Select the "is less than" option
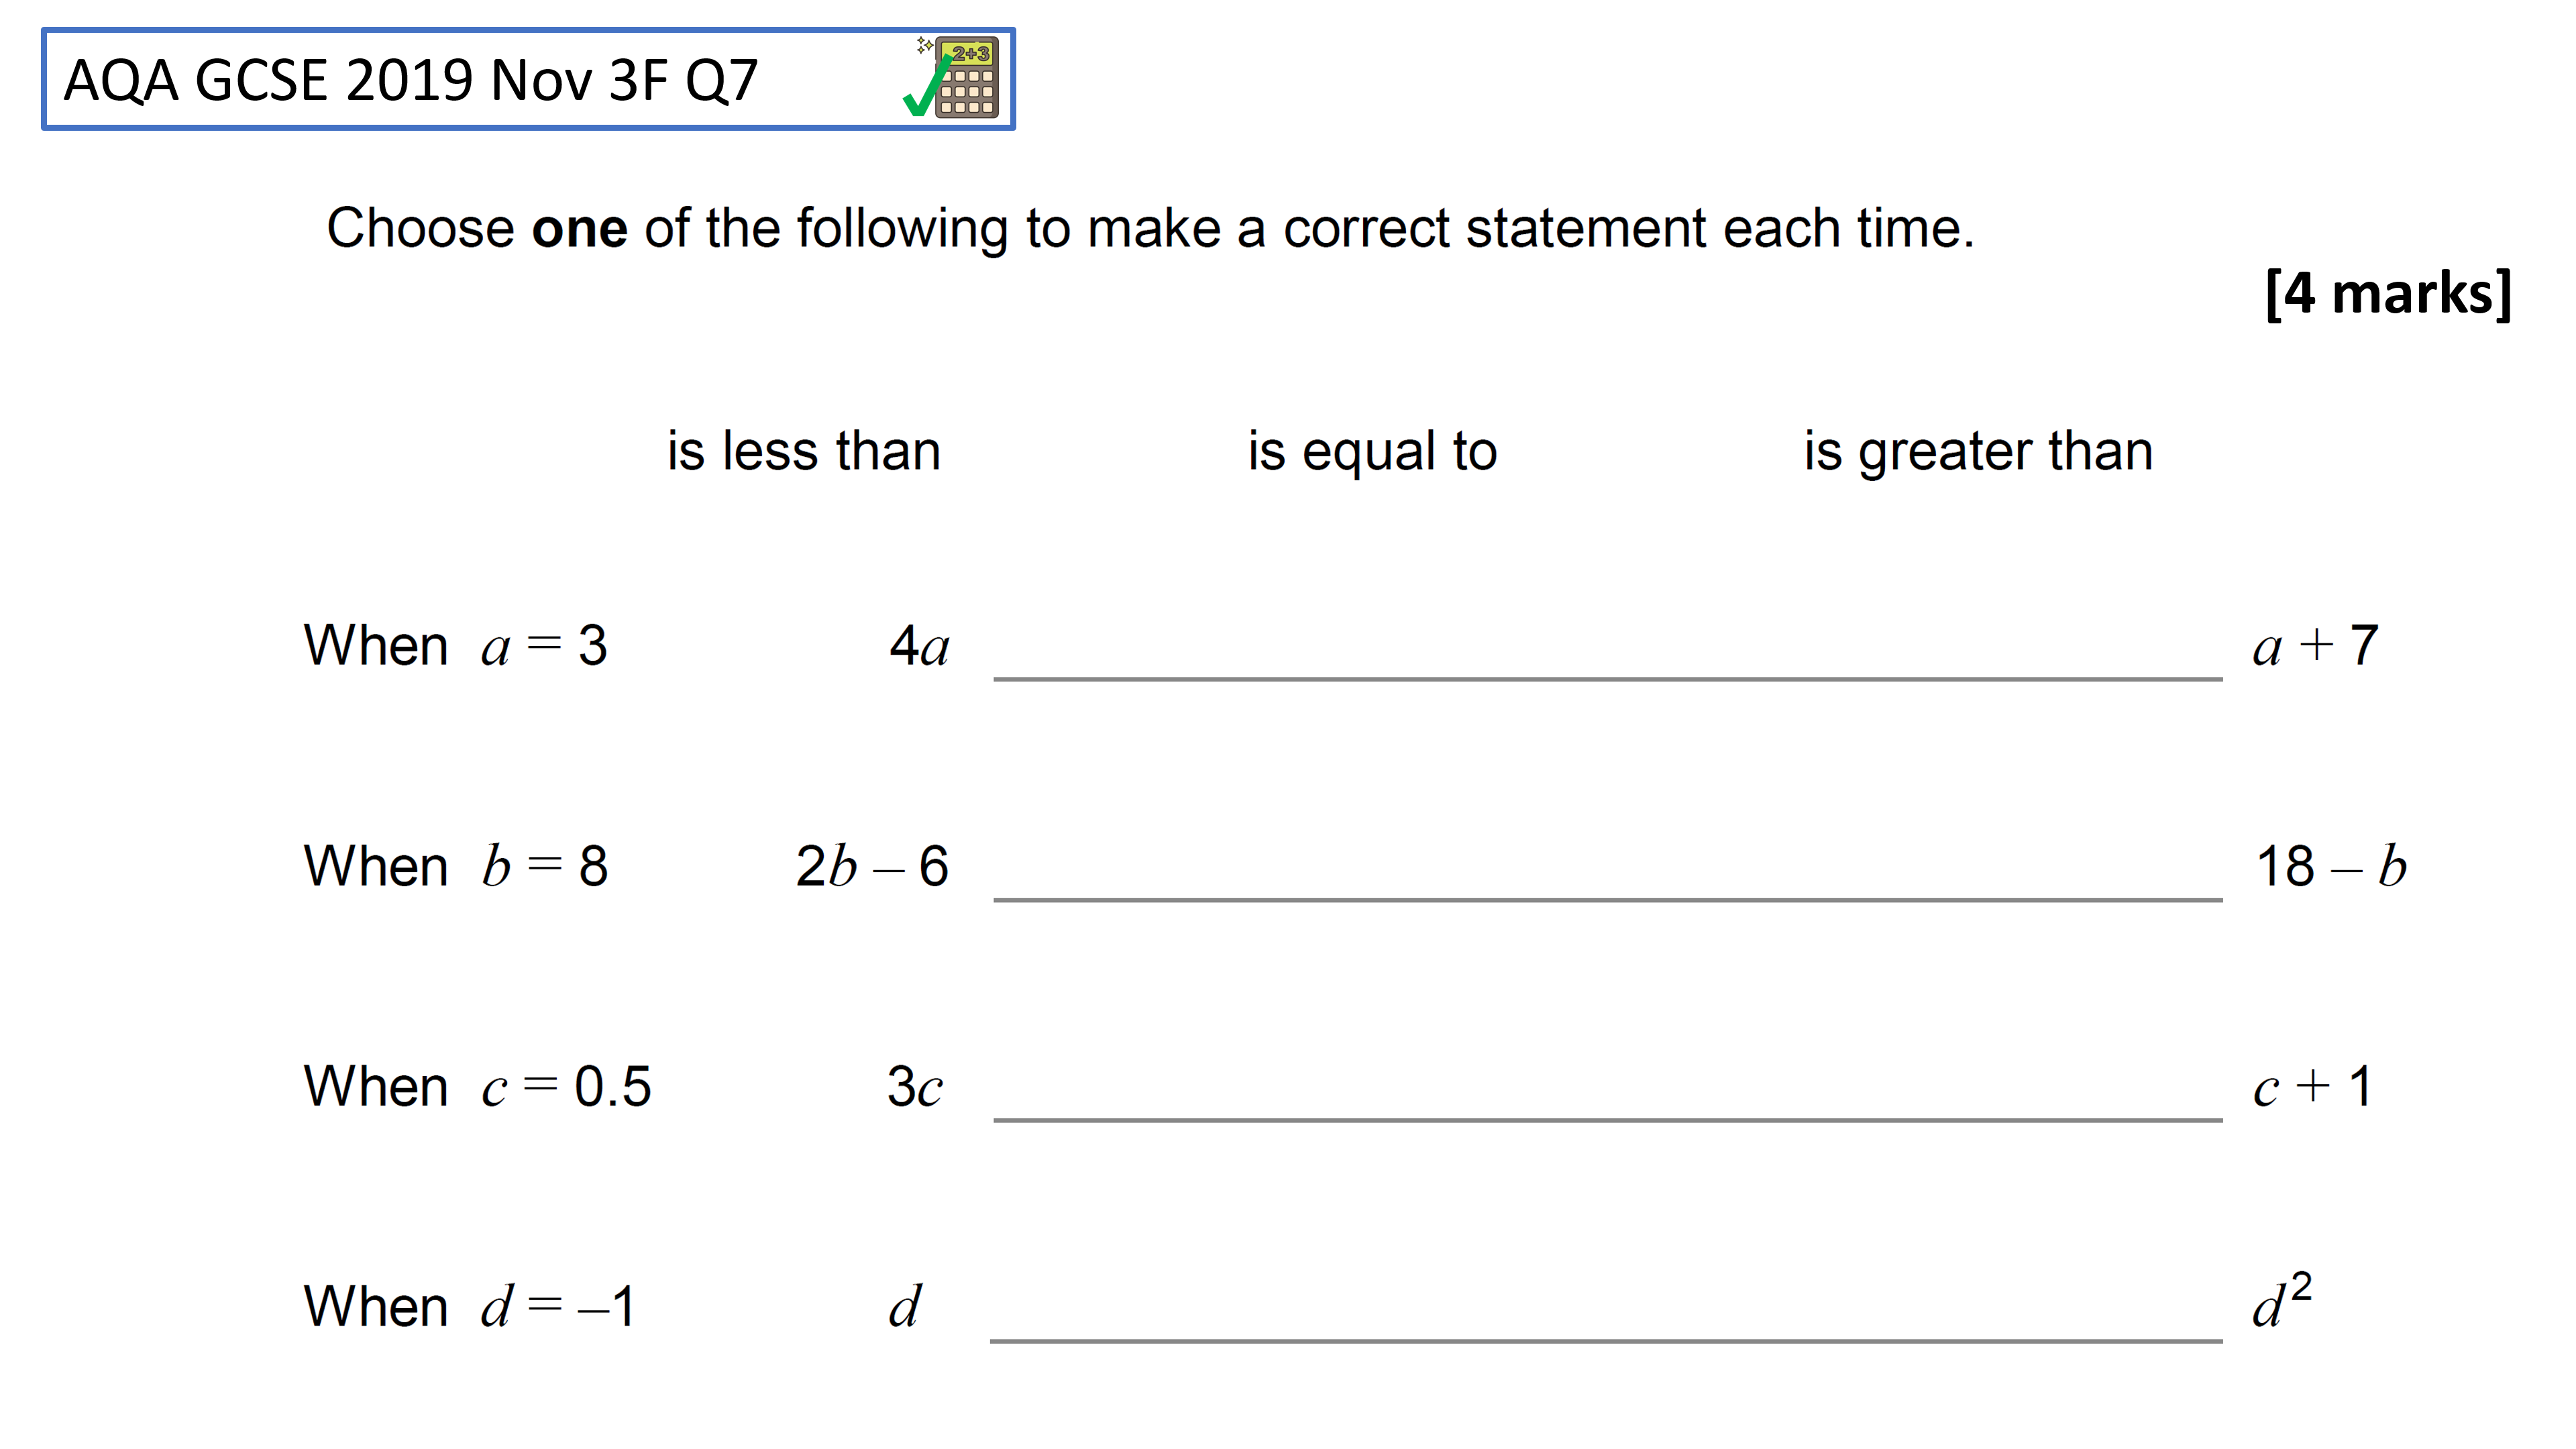2576x1449 pixels. point(804,451)
